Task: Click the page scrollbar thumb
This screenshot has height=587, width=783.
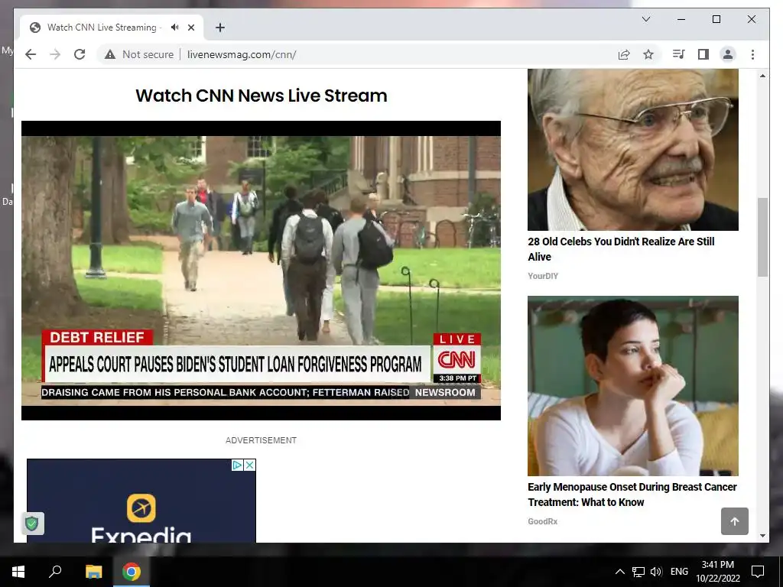Action: click(x=762, y=237)
